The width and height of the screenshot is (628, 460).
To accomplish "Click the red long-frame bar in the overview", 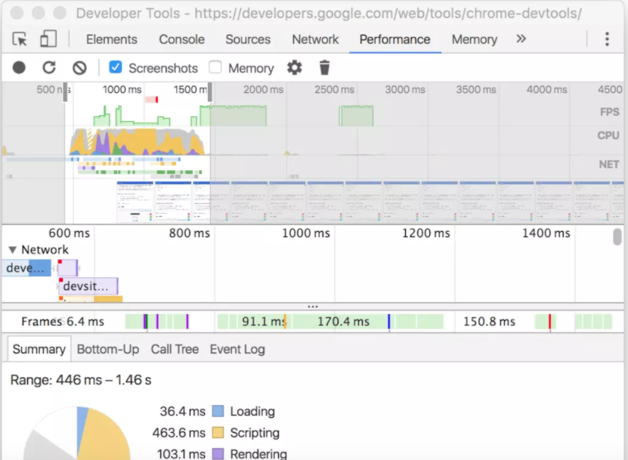I will [x=151, y=99].
